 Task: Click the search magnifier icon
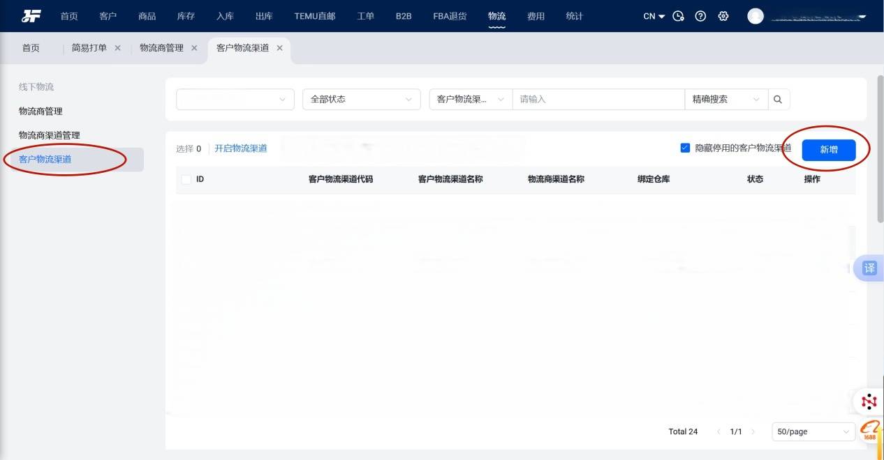point(779,100)
